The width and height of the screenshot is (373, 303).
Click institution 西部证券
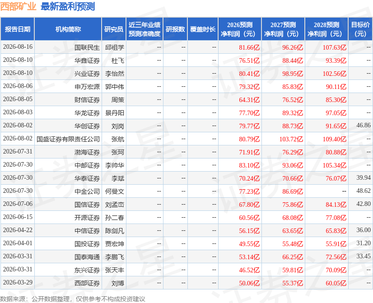[87, 283]
